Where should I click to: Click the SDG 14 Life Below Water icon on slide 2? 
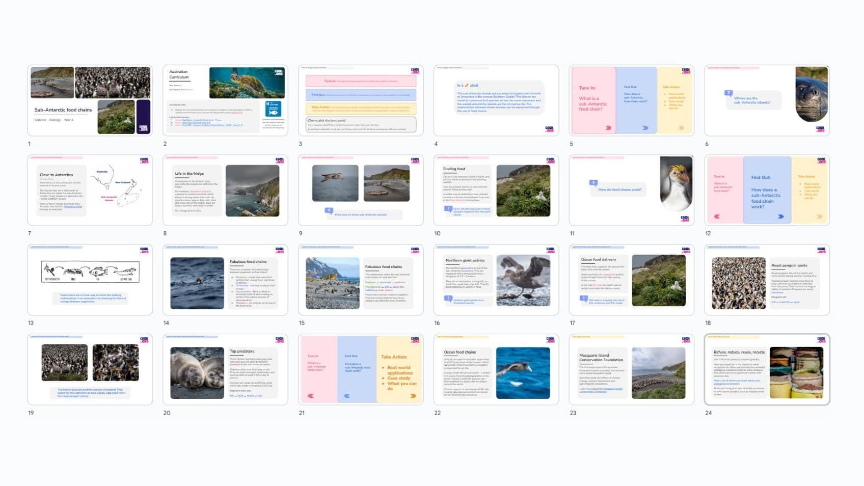tap(274, 109)
